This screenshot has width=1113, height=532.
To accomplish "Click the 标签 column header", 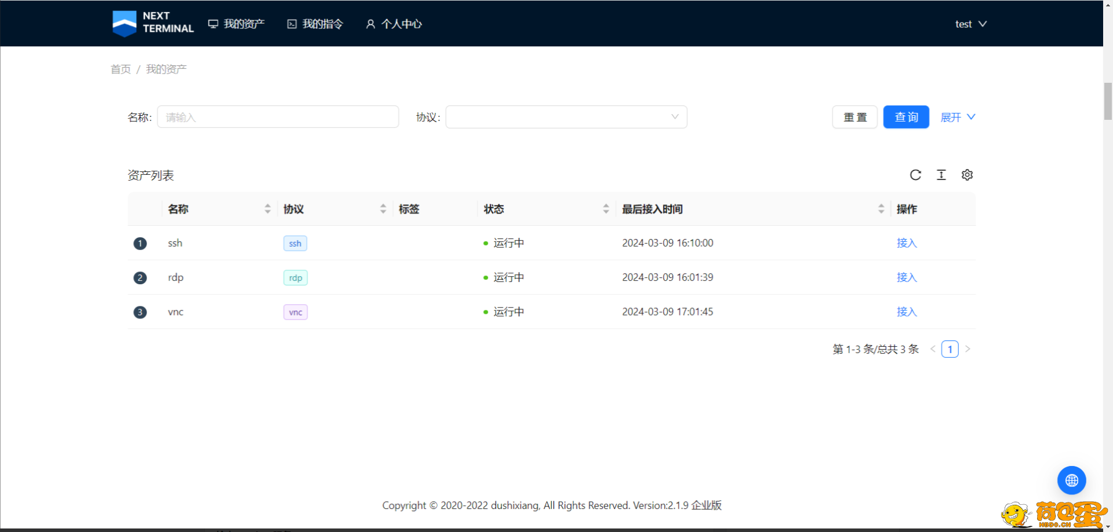I will point(409,209).
